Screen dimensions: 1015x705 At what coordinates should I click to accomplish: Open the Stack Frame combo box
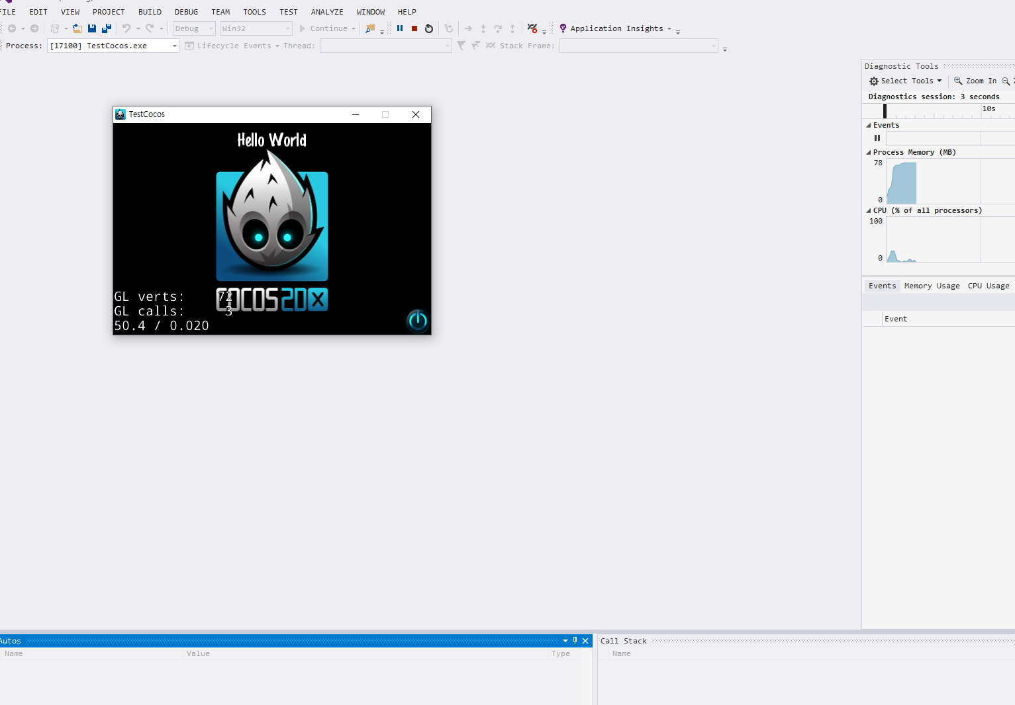[639, 46]
